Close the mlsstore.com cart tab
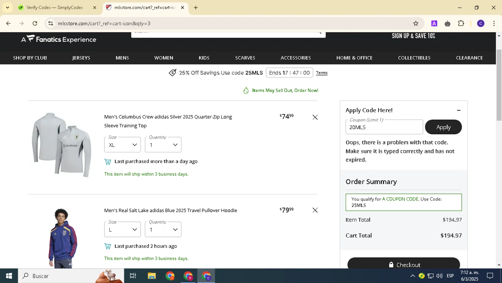Image resolution: width=502 pixels, height=283 pixels. (x=182, y=7)
